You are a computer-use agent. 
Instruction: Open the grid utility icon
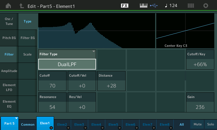pyautogui.click(x=191, y=6)
